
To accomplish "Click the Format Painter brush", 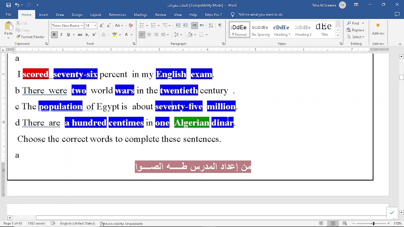I will click(30, 37).
